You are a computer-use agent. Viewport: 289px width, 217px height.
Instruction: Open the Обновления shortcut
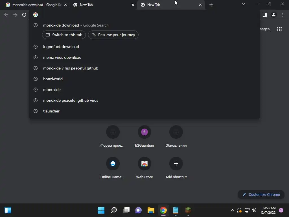pyautogui.click(x=176, y=136)
